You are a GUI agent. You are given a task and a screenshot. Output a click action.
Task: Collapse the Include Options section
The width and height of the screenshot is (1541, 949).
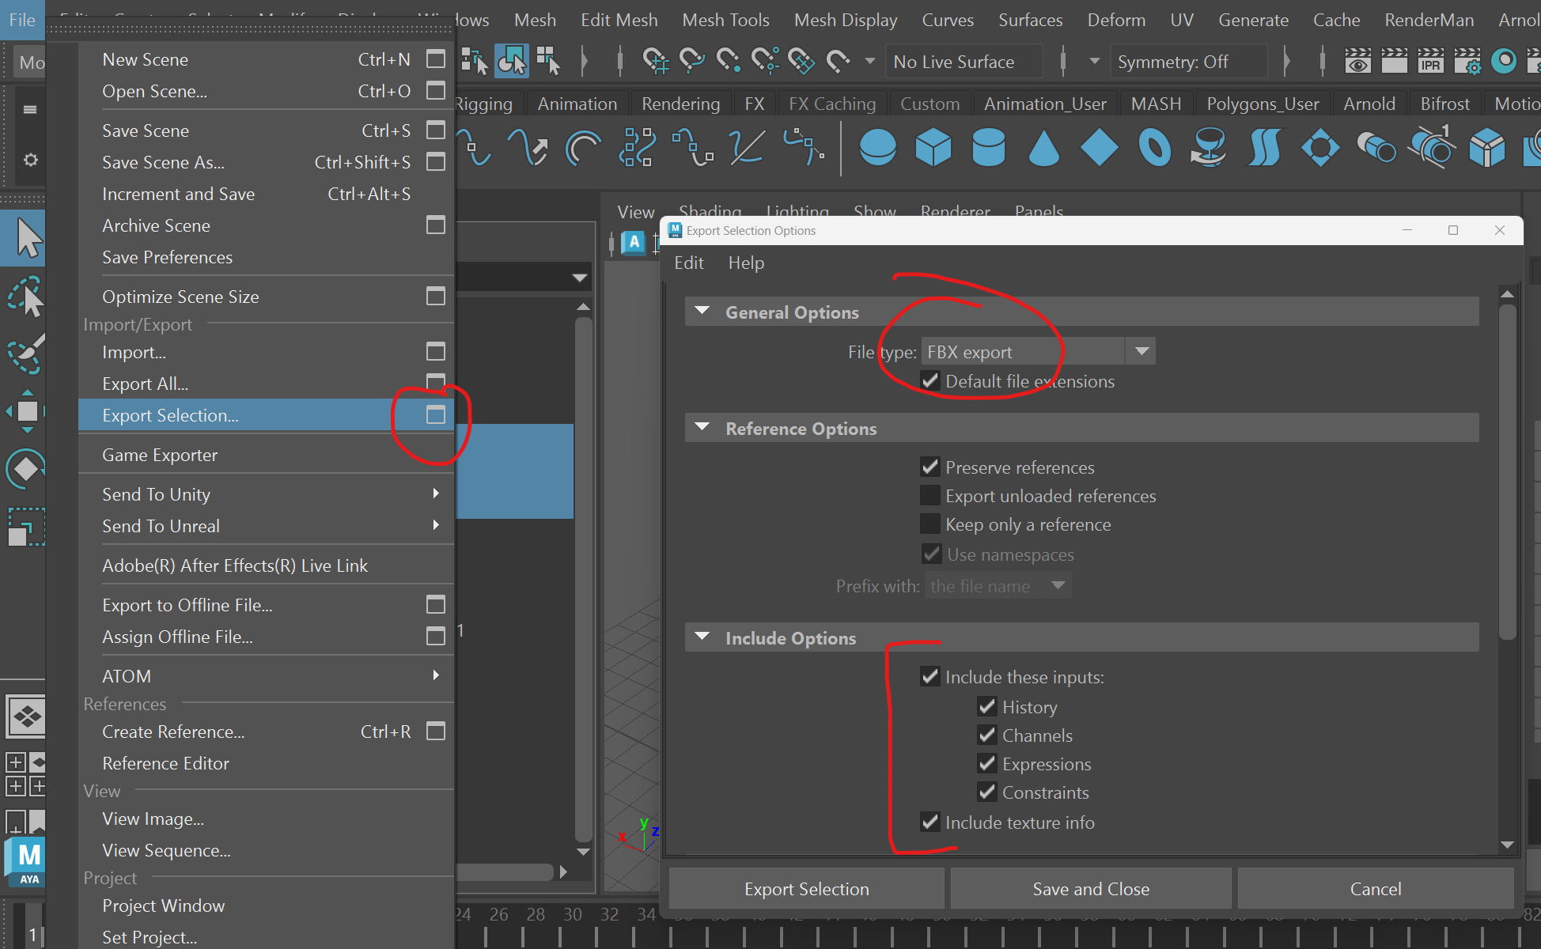702,637
